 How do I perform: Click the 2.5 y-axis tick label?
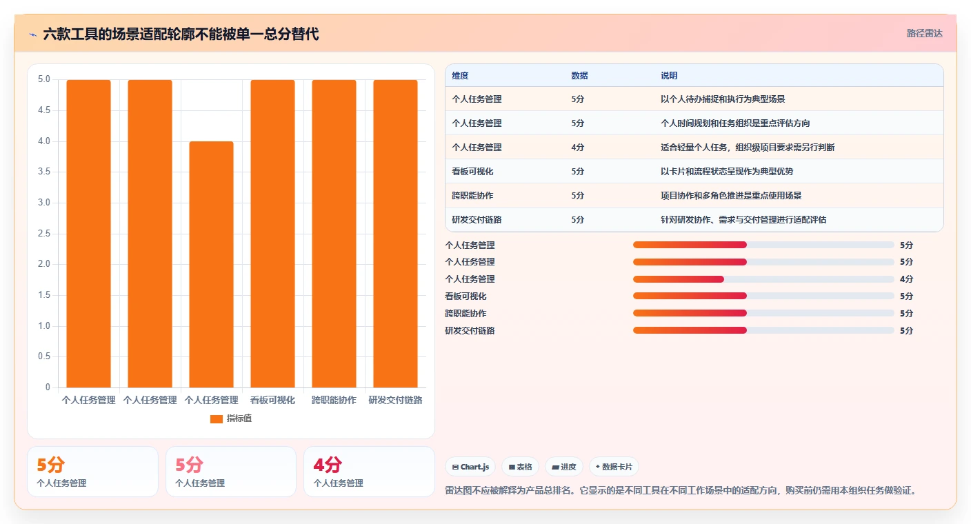tap(44, 233)
